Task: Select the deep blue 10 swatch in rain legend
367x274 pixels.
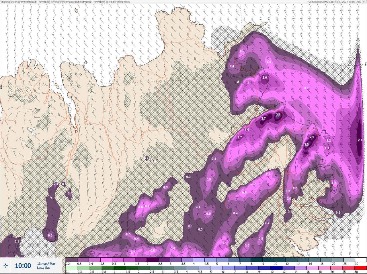Action: (x=277, y=268)
